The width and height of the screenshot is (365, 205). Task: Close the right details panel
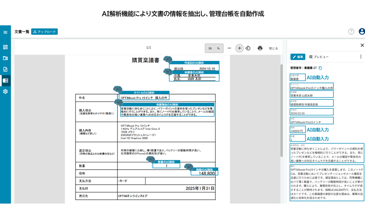[x=362, y=45]
